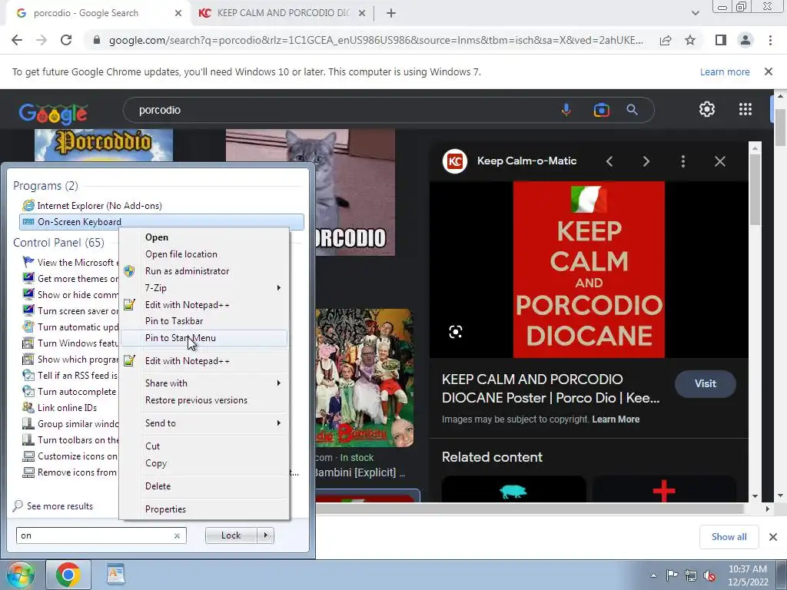Go back in Chrome browser history

tap(17, 40)
